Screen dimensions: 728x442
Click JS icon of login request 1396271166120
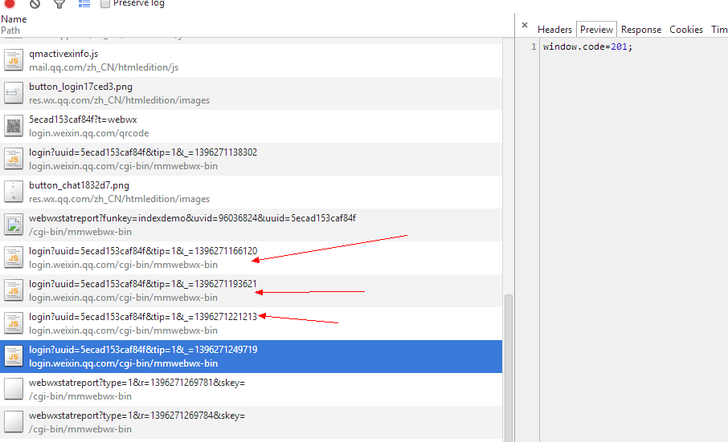point(14,257)
